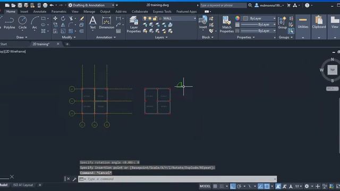Click the Scale tool icon
Viewport: 340px width, 191px height.
pos(63,31)
